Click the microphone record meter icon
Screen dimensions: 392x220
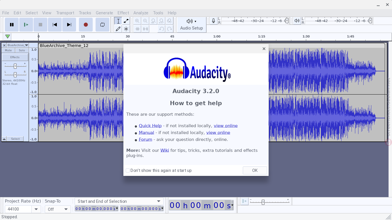[x=214, y=21]
